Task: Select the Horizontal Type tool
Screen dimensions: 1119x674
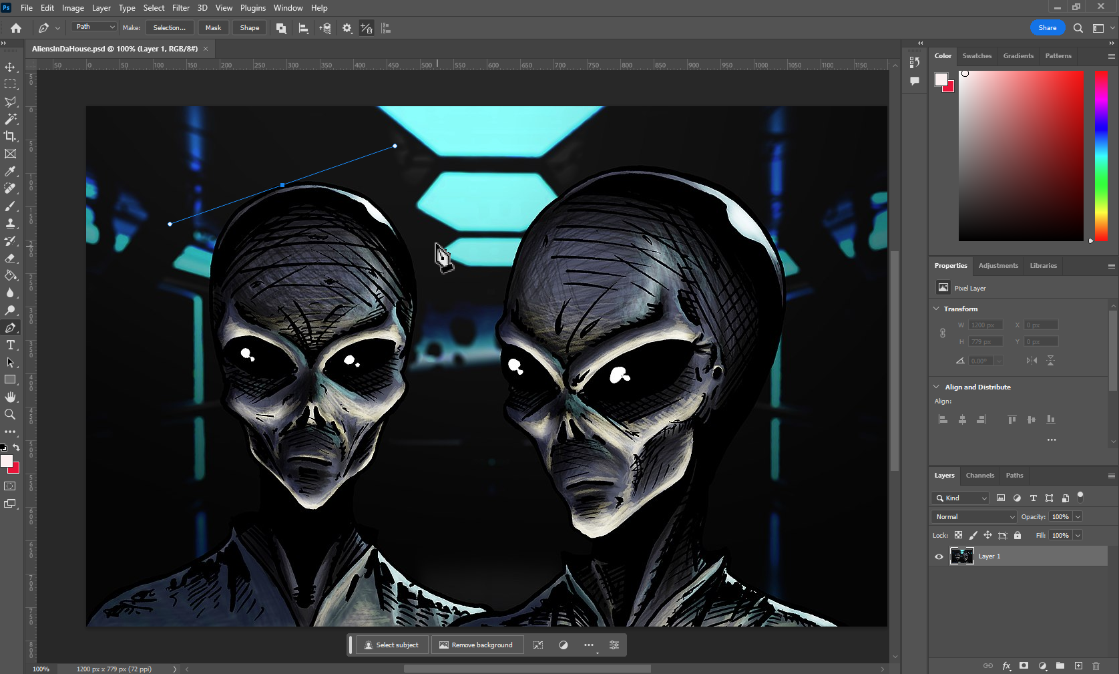Action: [10, 345]
